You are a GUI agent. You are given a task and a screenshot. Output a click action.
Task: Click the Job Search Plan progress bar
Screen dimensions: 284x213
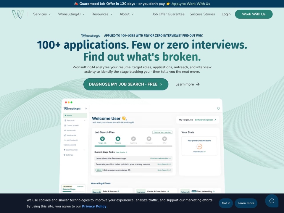pyautogui.click(x=133, y=146)
